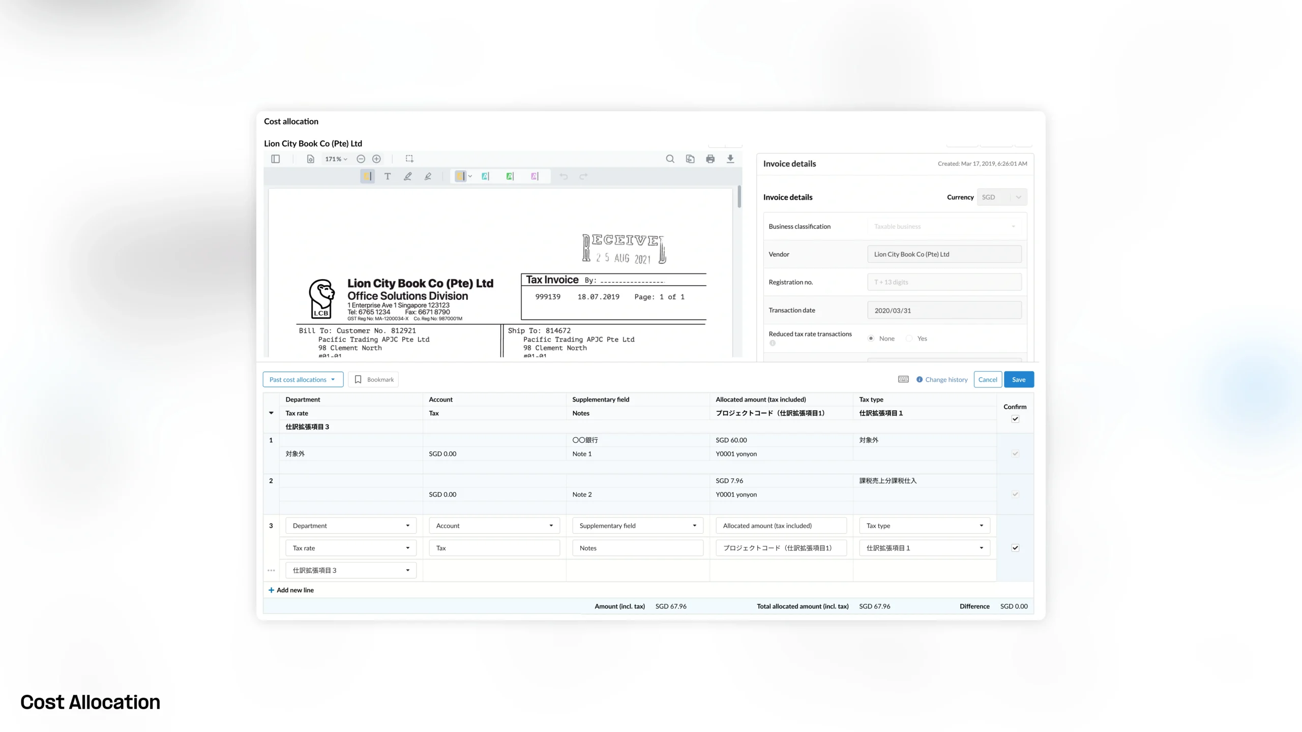Select Yes for reduced tax rate
This screenshot has height=732, width=1302.
tap(909, 339)
